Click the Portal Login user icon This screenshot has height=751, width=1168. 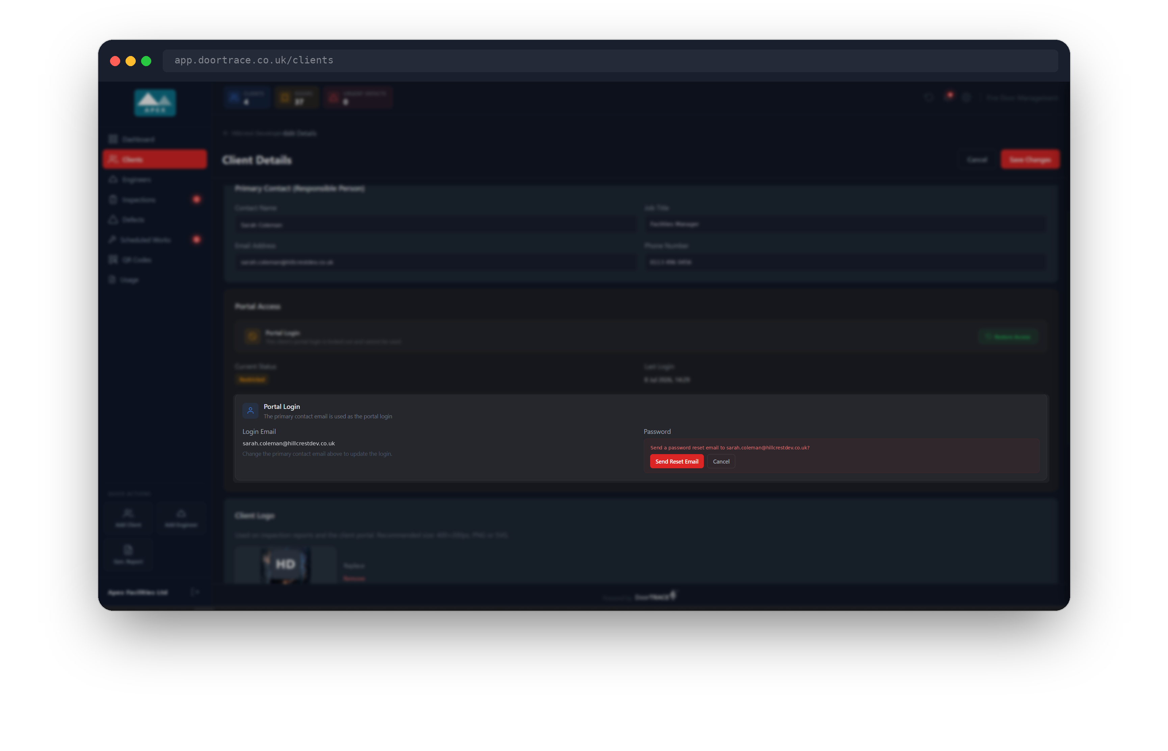[250, 411]
